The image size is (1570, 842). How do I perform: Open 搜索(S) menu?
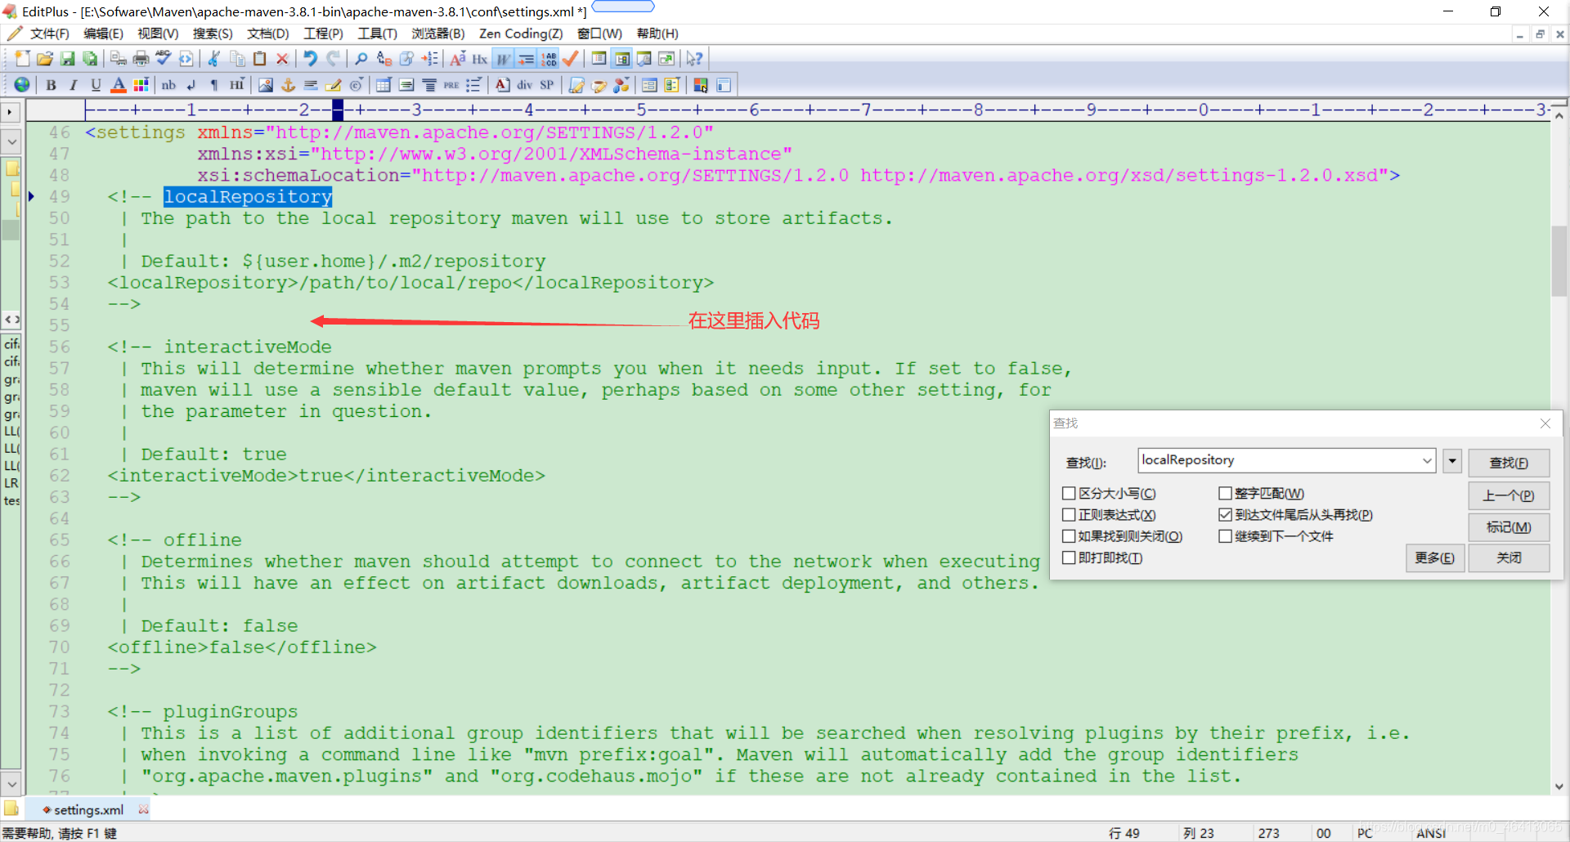[213, 34]
